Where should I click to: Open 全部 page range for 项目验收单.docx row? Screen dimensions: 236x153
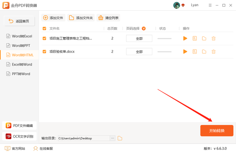point(139,51)
